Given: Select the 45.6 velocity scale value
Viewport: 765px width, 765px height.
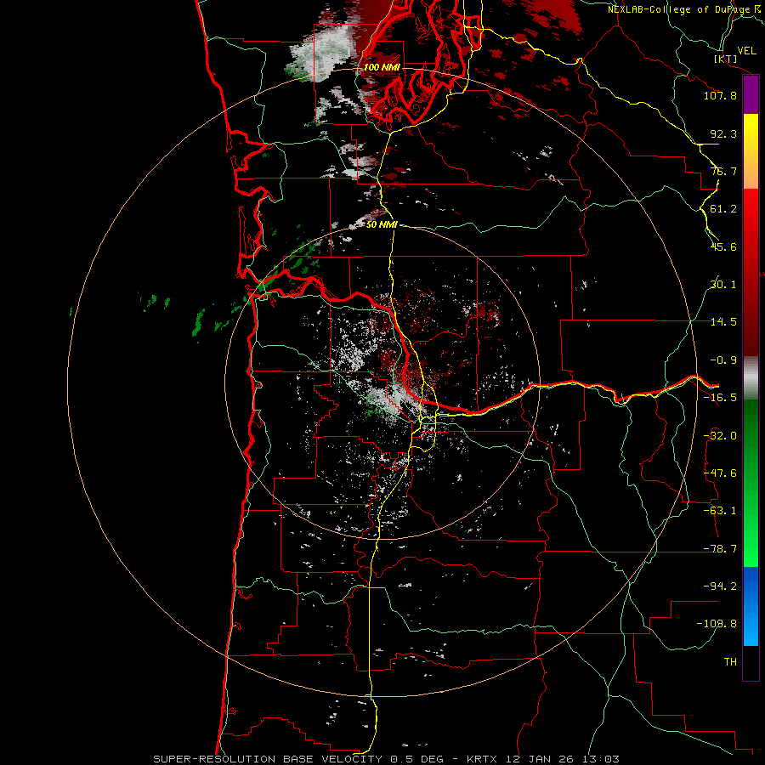Looking at the screenshot, I should 723,246.
